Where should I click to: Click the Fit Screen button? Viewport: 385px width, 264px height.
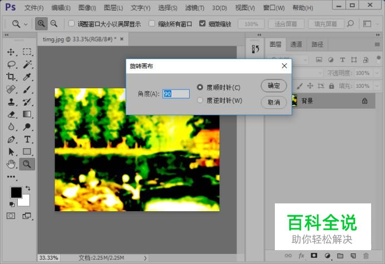pos(286,24)
